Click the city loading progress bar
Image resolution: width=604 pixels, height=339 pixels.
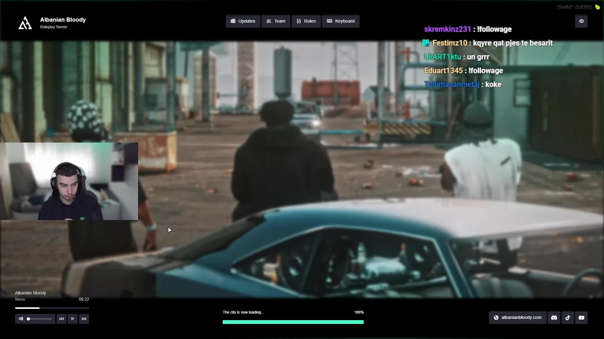coord(293,322)
